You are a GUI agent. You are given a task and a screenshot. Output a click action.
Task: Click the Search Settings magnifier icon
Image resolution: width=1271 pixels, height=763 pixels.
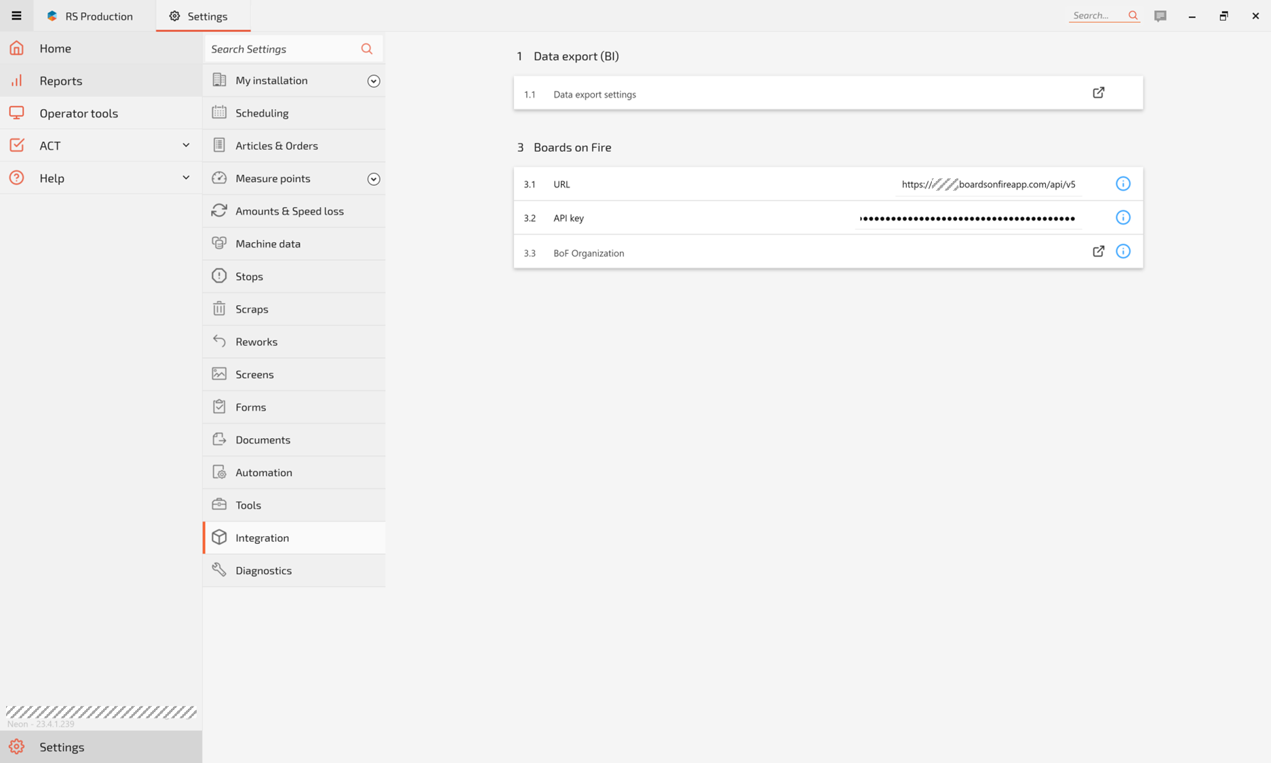[x=366, y=49]
